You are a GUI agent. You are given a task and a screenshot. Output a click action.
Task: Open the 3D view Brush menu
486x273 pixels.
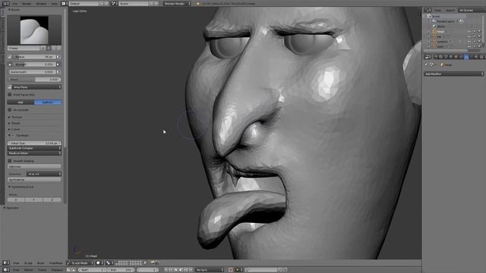tap(40, 263)
